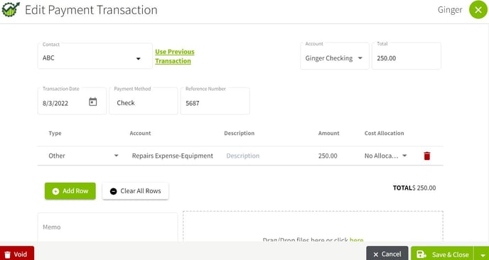The image size is (489, 260).
Task: Click Save & Close button
Action: click(442, 254)
